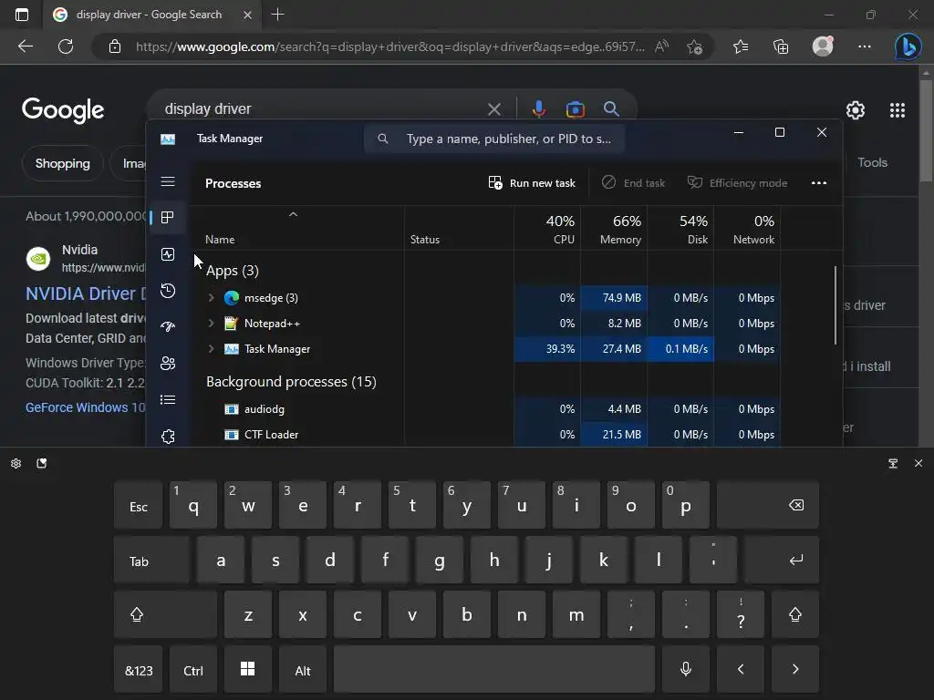Open Performance page icon in sidebar
The height and width of the screenshot is (700, 934).
click(168, 254)
